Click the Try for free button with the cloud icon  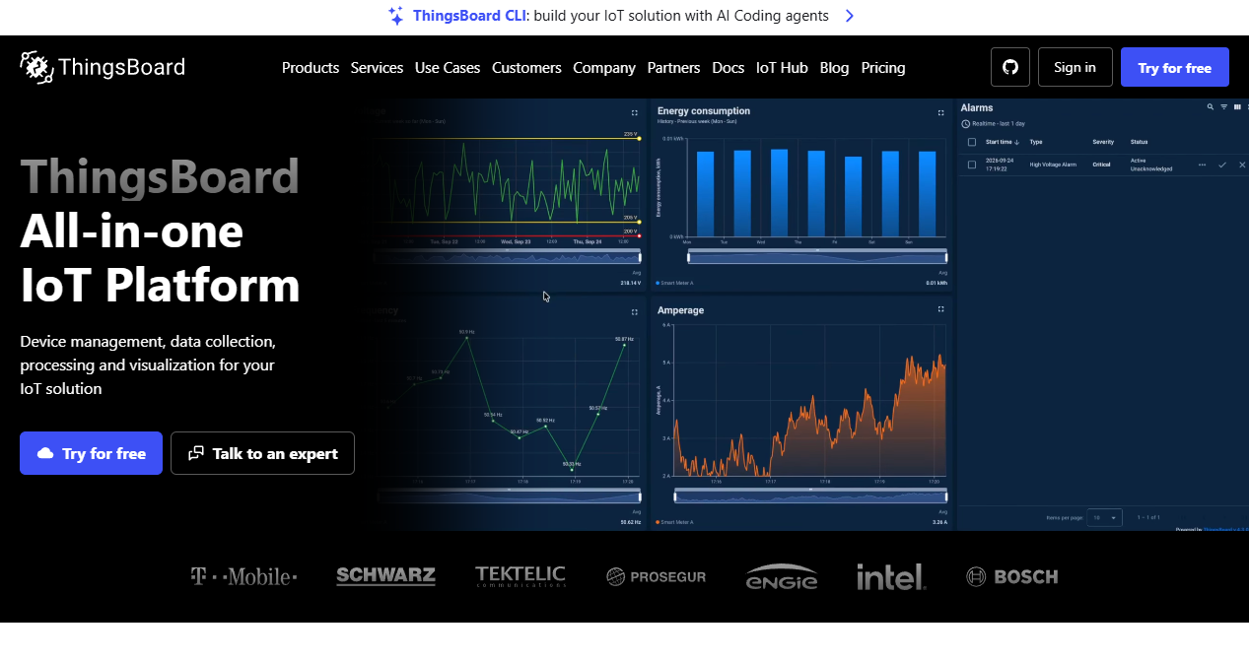(91, 453)
